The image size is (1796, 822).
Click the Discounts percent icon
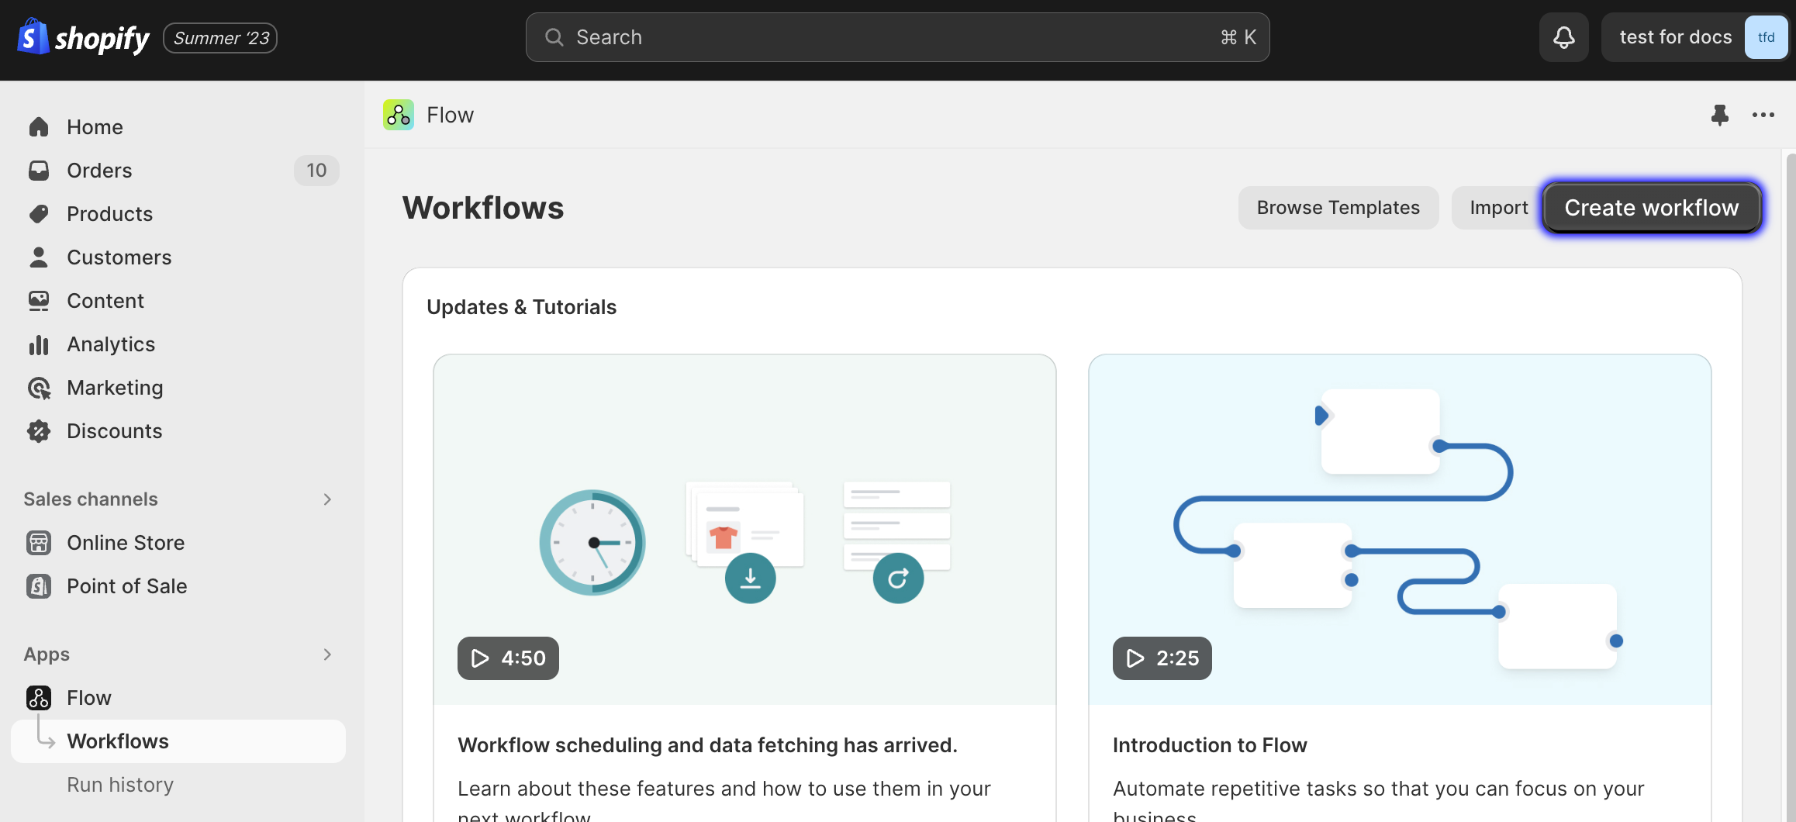[x=40, y=430]
